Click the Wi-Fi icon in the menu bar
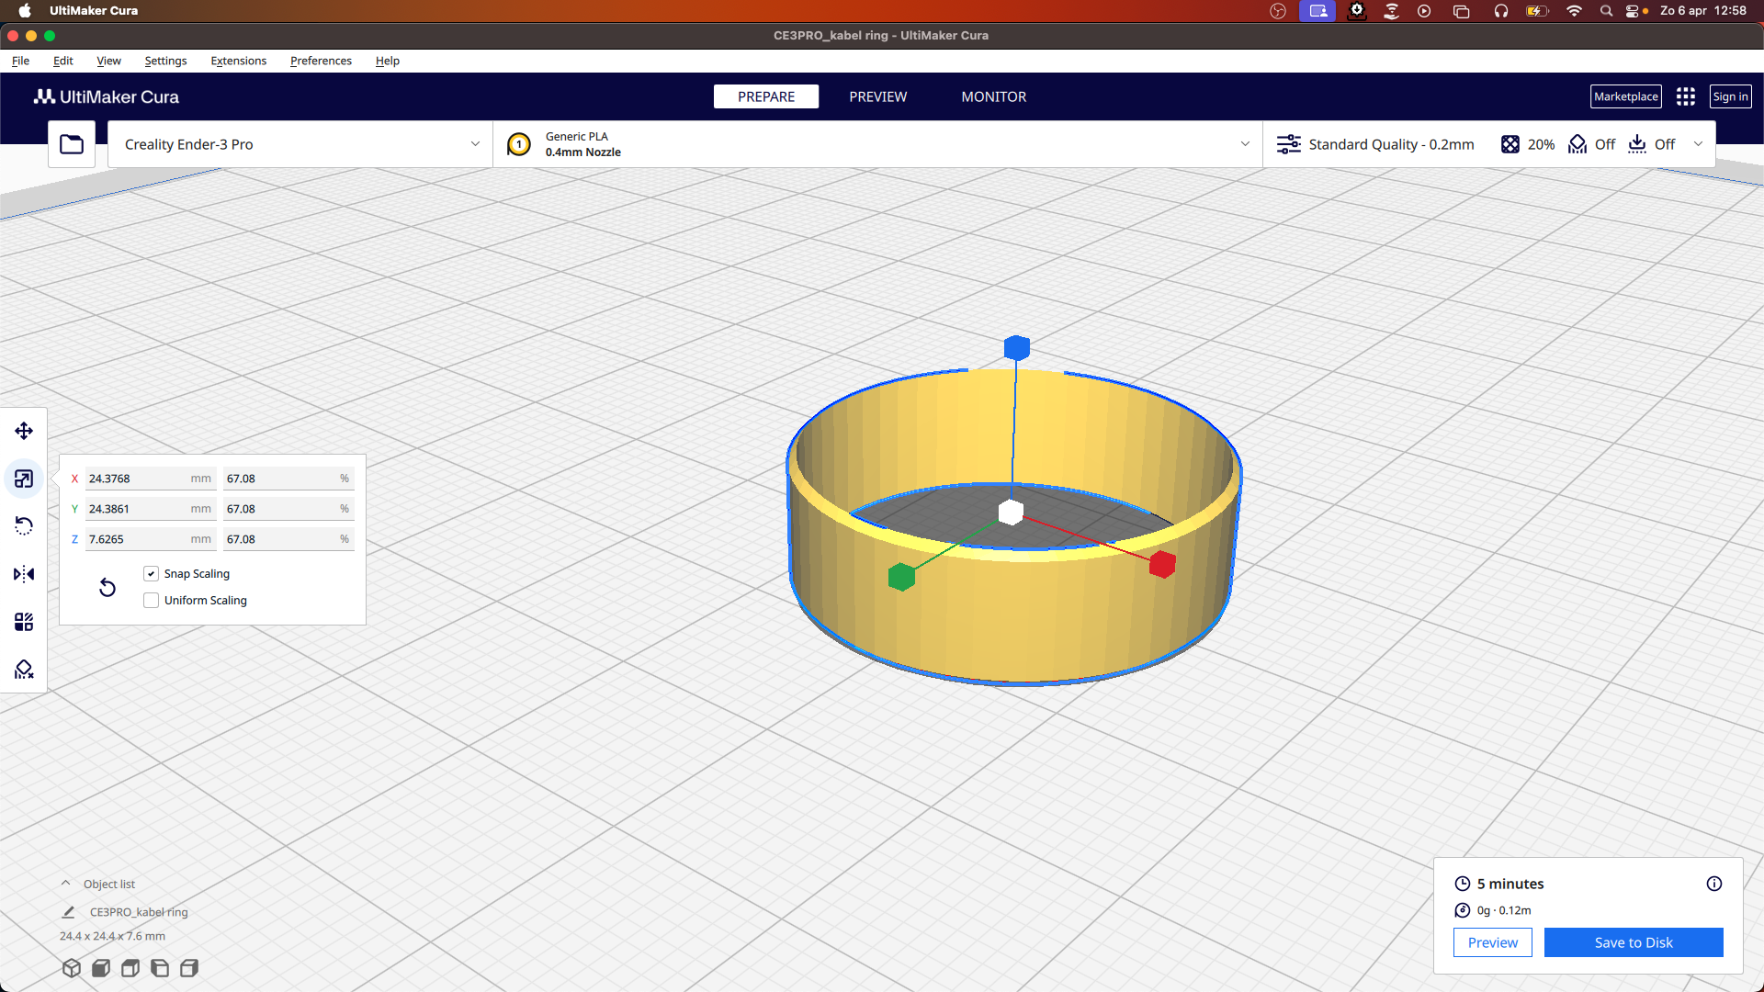 (x=1574, y=11)
